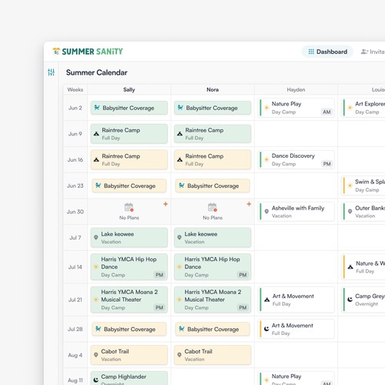
Task: Click Nora's No Plans calendar icon
Action: (213, 207)
